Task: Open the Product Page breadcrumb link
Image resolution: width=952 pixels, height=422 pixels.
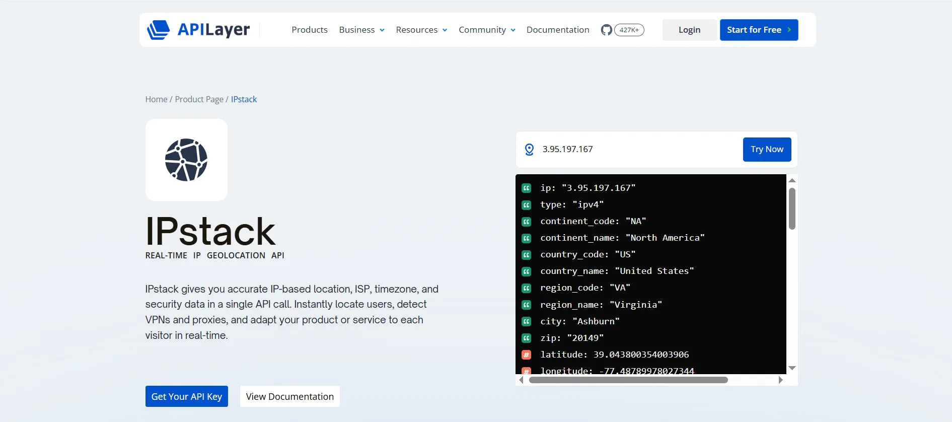Action: pyautogui.click(x=199, y=99)
